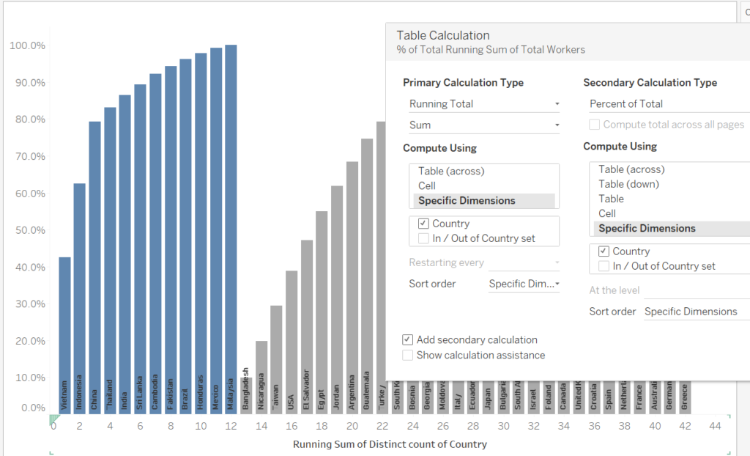Screen dimensions: 750x456
Task: Click the gray Guatemala bar
Action: click(368, 276)
